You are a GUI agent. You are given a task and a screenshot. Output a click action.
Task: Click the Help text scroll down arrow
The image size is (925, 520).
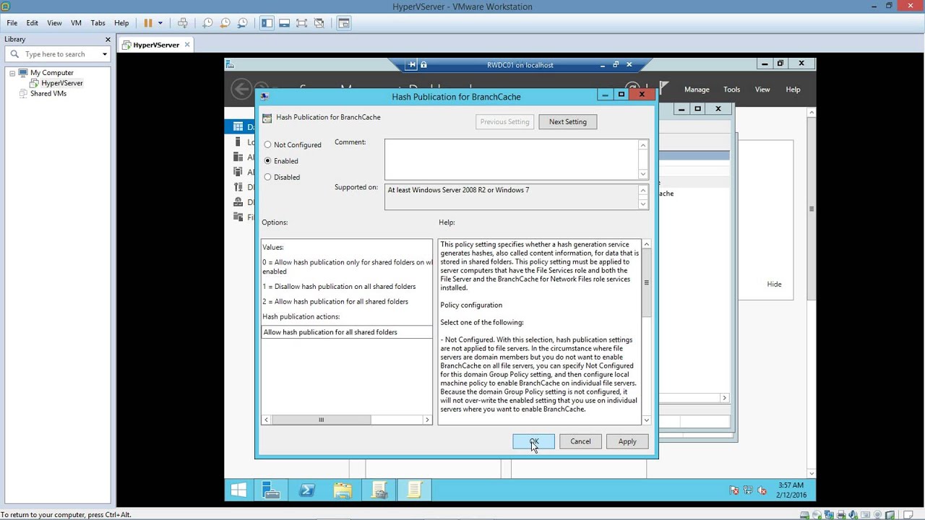[646, 420]
